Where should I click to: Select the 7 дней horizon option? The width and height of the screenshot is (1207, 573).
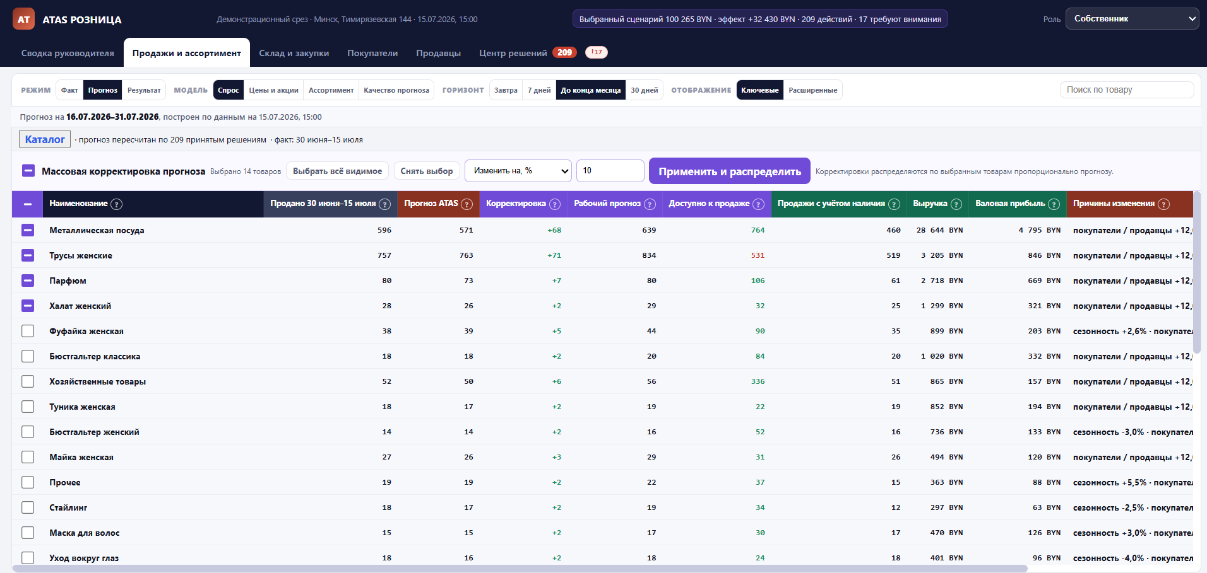[x=539, y=90]
